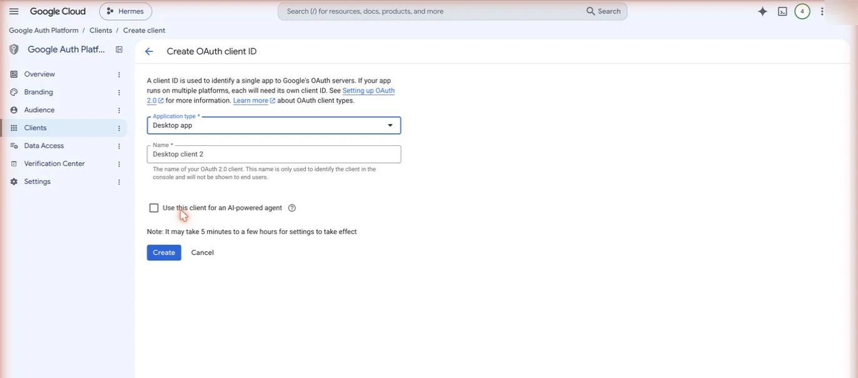
Task: Open the three-dot menu next to Verification Center
Action: 119,164
